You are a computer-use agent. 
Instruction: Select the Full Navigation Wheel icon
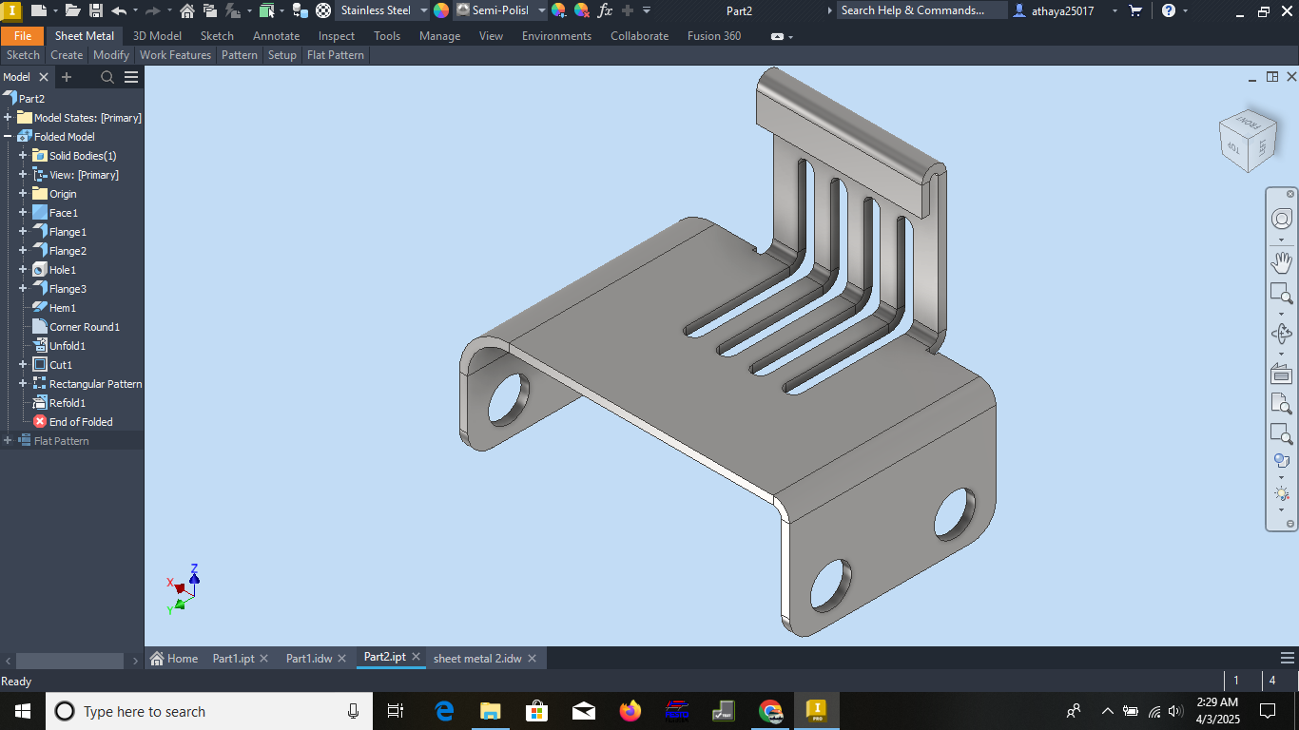click(x=1281, y=220)
